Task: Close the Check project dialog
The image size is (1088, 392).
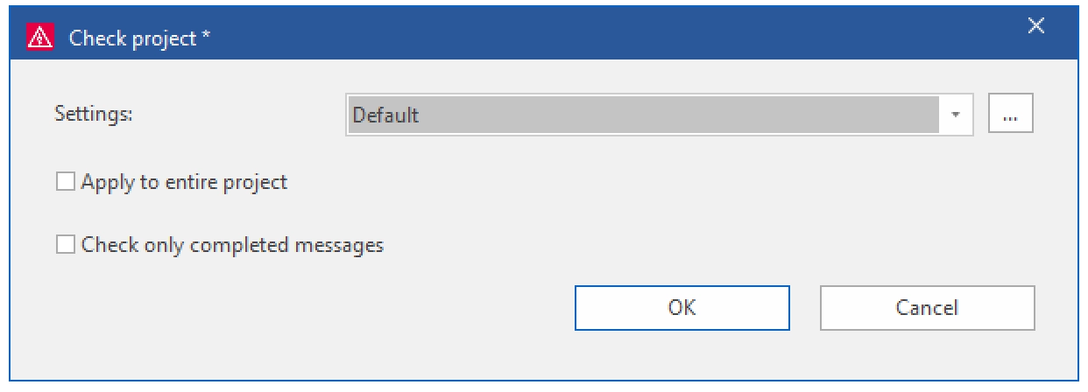Action: [1035, 26]
